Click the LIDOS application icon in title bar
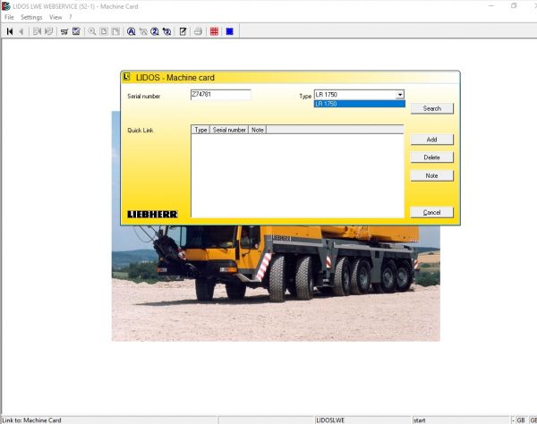Image resolution: width=537 pixels, height=424 pixels. (x=6, y=6)
